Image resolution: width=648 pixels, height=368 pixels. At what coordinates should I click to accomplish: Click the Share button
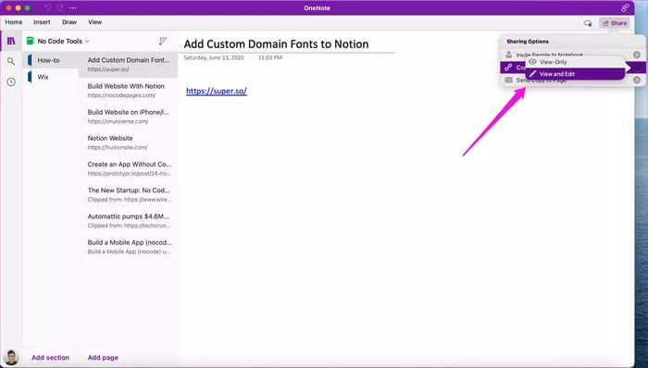tap(615, 23)
